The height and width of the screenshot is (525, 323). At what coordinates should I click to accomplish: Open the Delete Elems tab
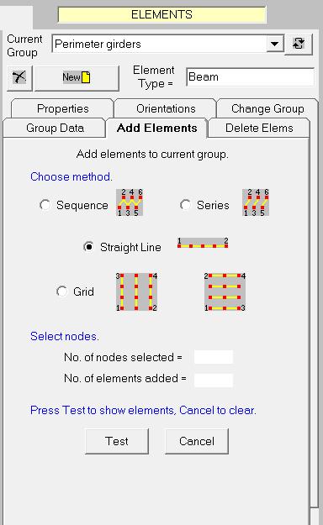coord(259,128)
